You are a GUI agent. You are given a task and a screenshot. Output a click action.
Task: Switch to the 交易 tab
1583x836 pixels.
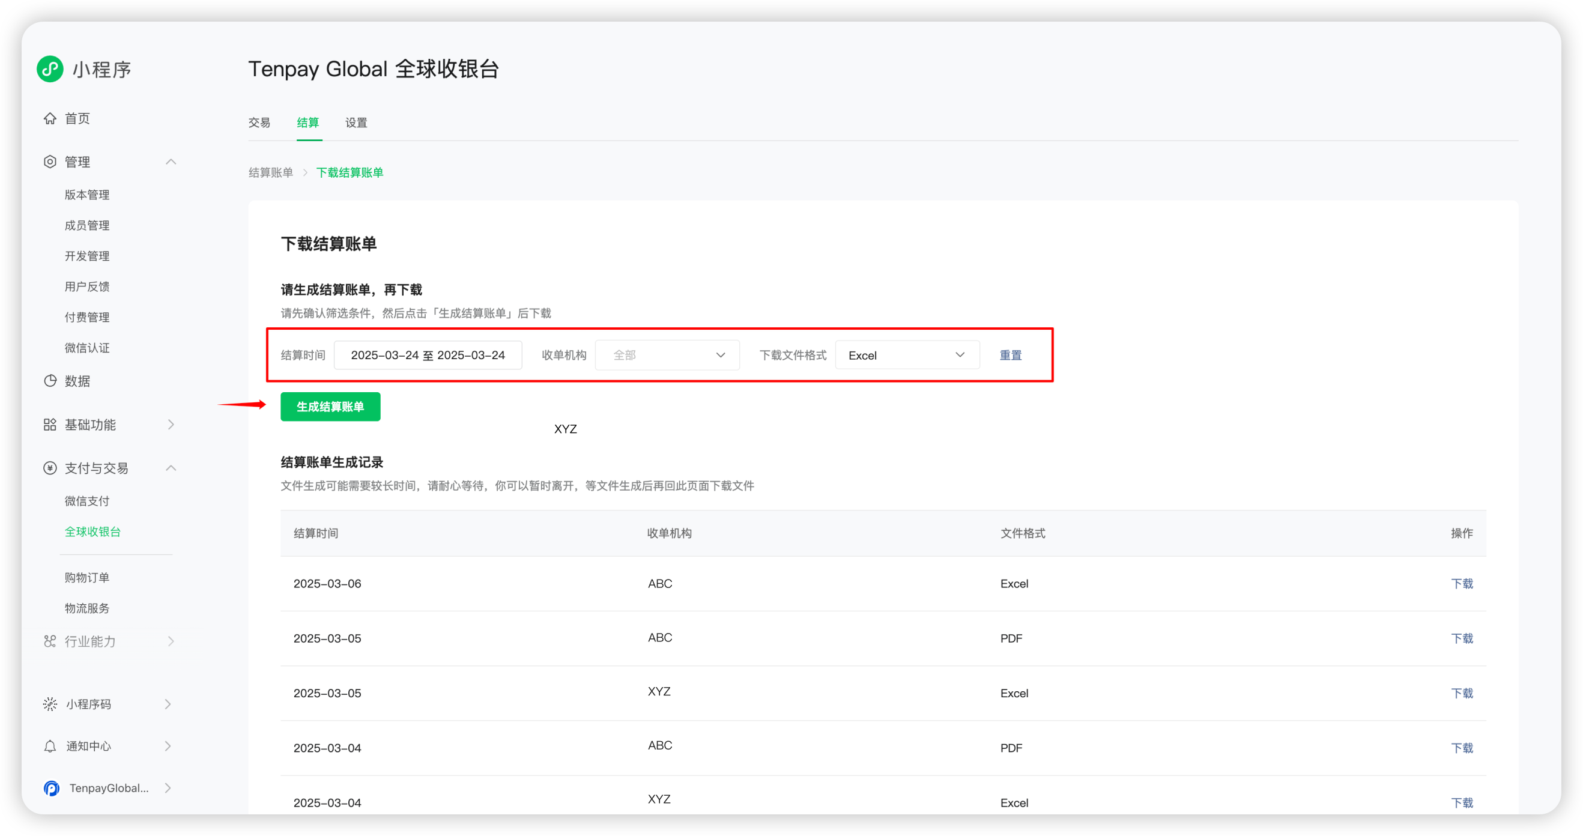(259, 123)
